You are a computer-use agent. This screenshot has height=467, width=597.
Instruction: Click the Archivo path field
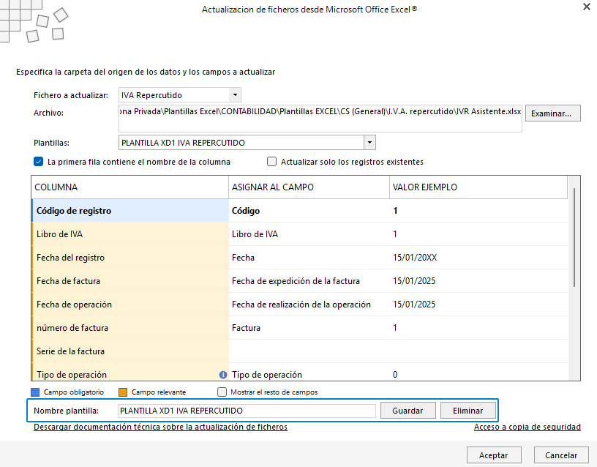pos(320,119)
